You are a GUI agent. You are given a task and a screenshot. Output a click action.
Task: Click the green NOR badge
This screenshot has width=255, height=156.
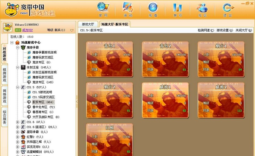18,30
